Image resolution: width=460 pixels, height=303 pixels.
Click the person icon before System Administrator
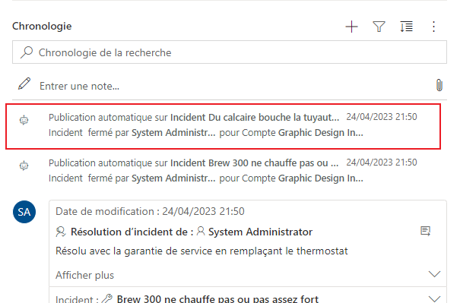pos(201,231)
